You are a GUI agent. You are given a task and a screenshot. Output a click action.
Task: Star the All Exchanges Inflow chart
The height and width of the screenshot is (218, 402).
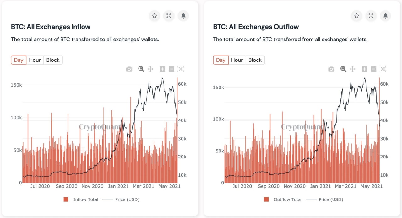click(x=155, y=16)
